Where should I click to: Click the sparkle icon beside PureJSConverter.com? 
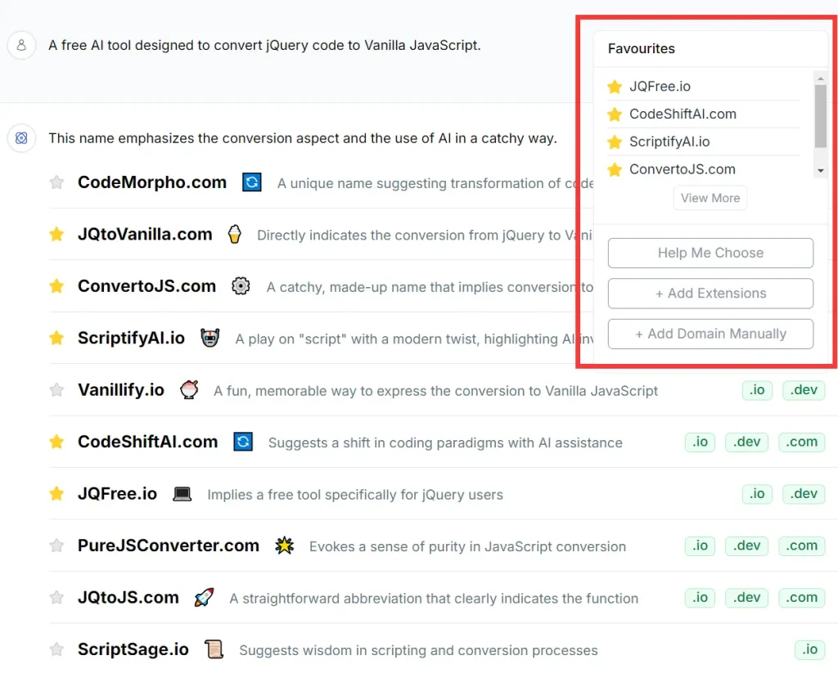(285, 546)
